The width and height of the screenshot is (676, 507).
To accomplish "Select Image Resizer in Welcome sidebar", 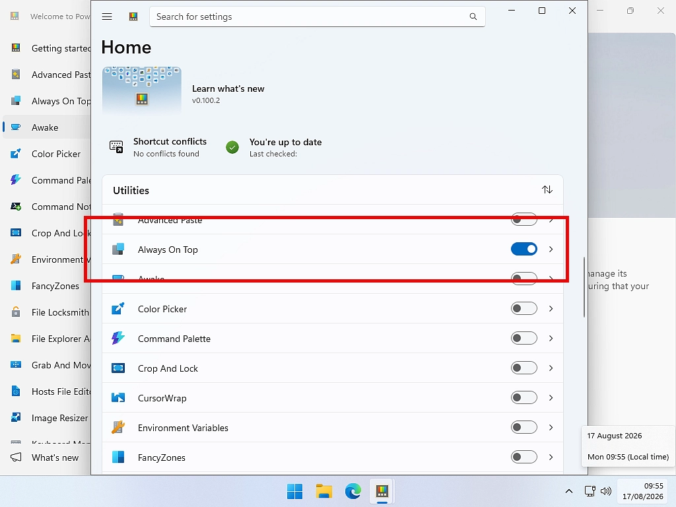I will (46, 418).
